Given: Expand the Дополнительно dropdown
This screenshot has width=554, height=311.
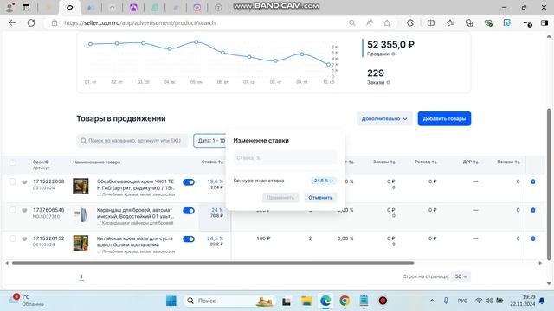Looking at the screenshot, I should tap(384, 119).
